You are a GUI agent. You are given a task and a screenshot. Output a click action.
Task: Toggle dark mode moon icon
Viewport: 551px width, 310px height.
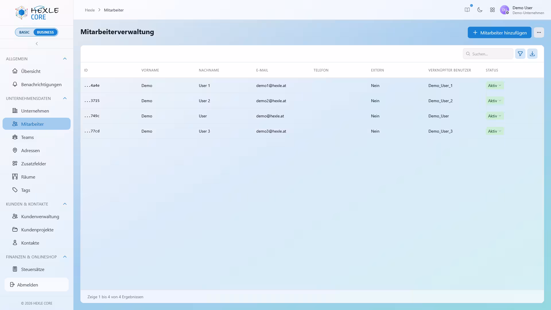(480, 10)
